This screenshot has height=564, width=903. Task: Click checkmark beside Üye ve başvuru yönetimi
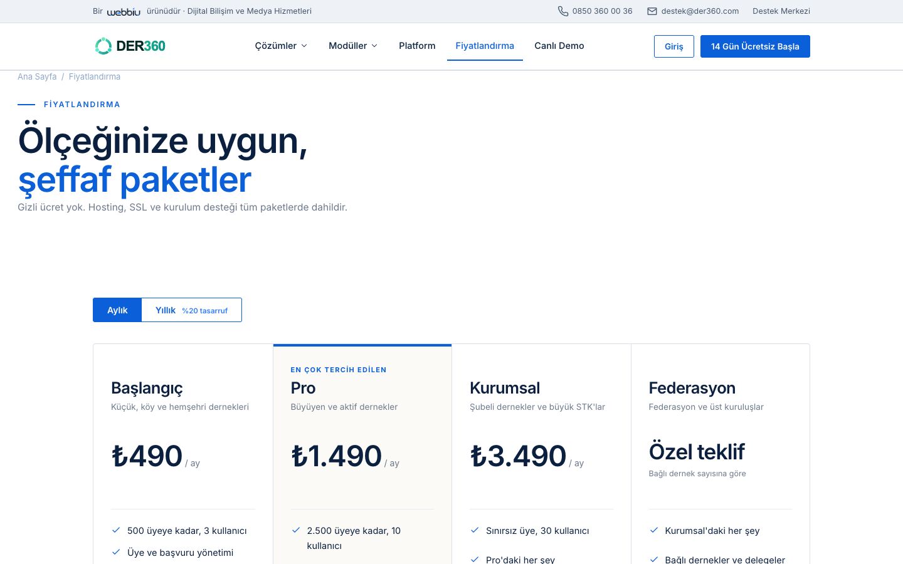116,552
